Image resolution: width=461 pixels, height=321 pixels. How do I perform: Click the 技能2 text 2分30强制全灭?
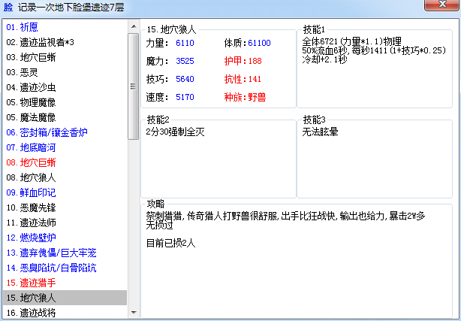[175, 132]
